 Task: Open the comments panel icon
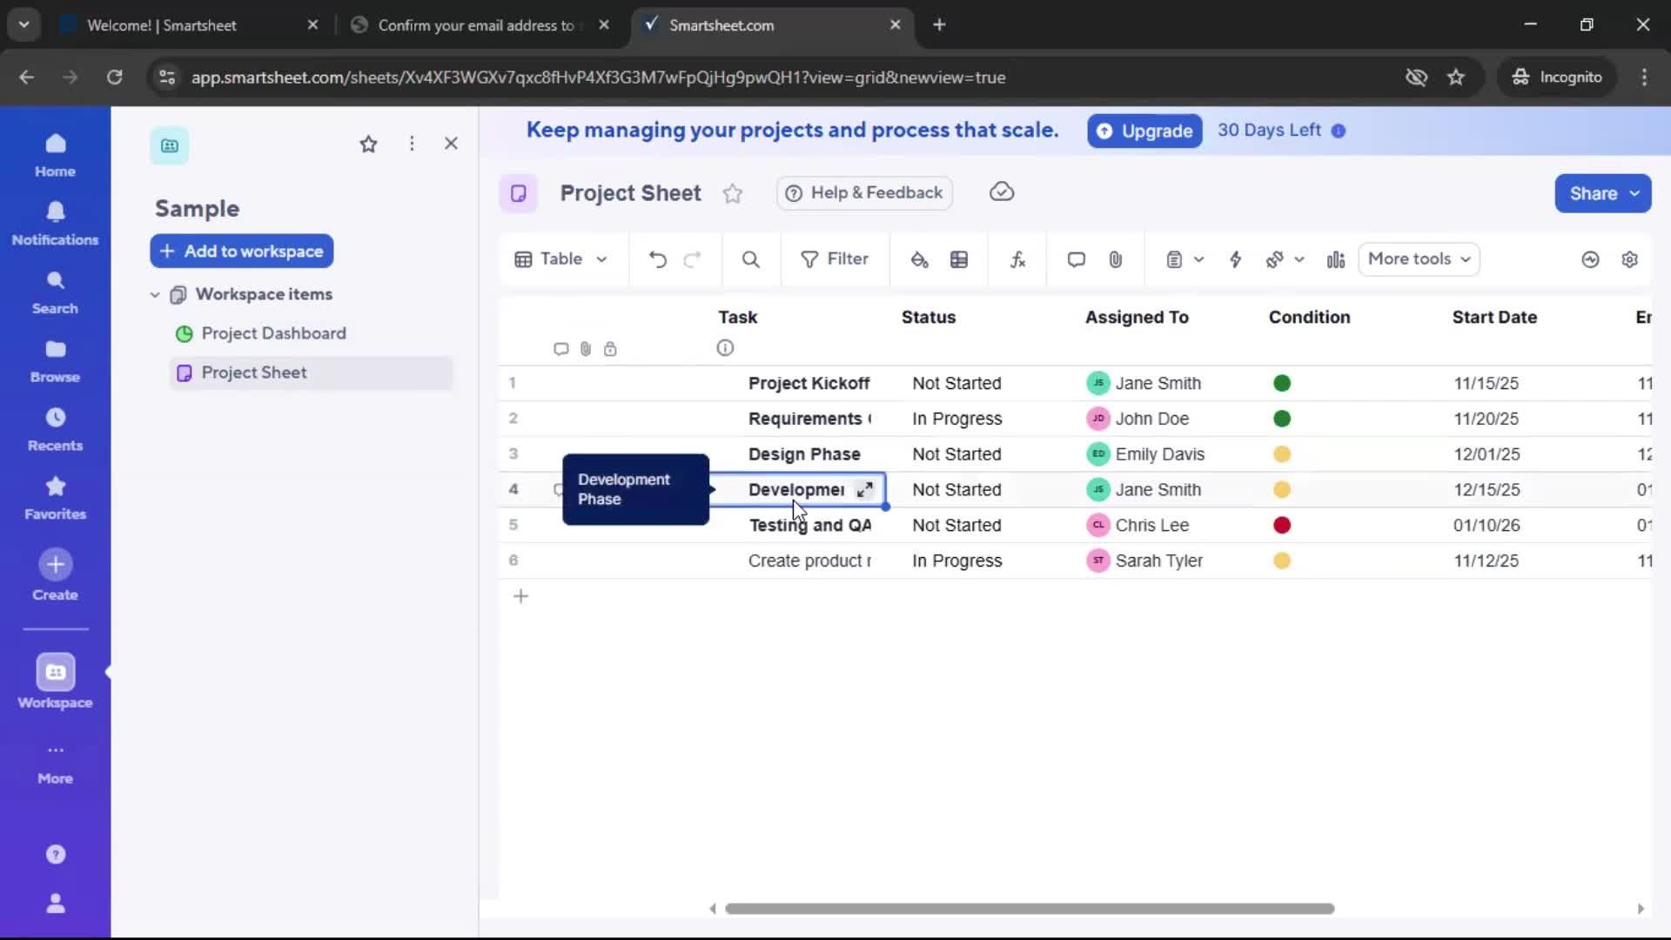1077,259
